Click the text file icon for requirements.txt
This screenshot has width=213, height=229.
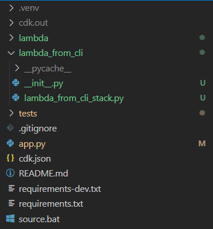(x=11, y=203)
